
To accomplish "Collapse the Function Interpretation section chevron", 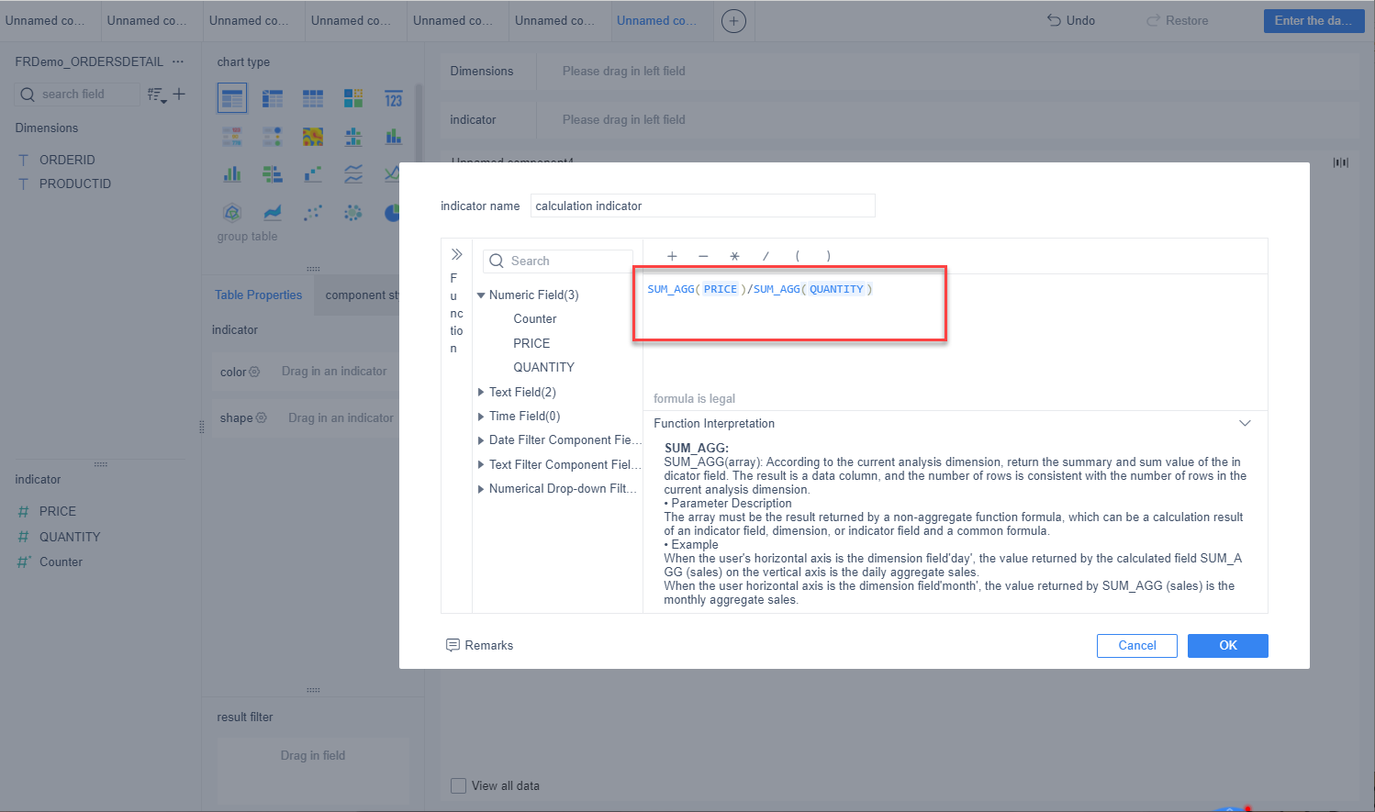I will [1245, 423].
